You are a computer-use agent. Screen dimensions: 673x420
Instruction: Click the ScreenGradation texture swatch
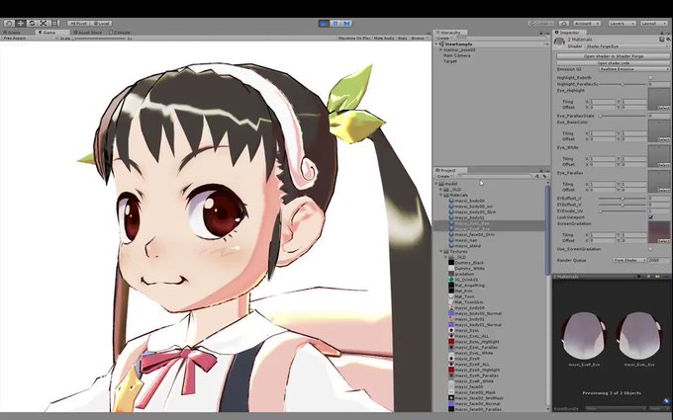pos(659,232)
